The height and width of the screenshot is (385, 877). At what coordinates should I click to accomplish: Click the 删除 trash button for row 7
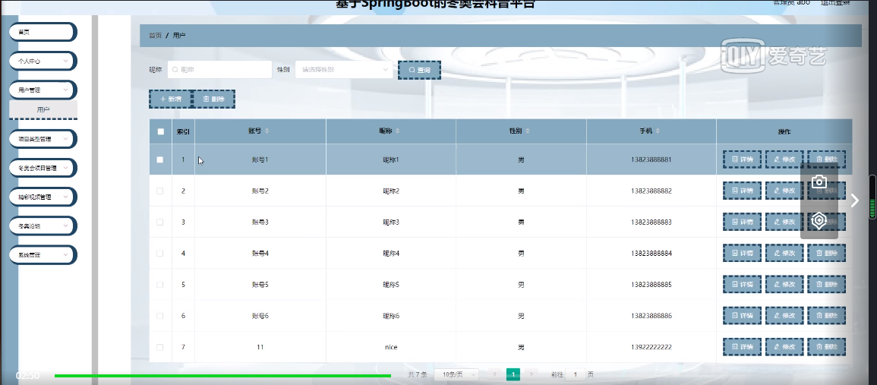pos(826,347)
